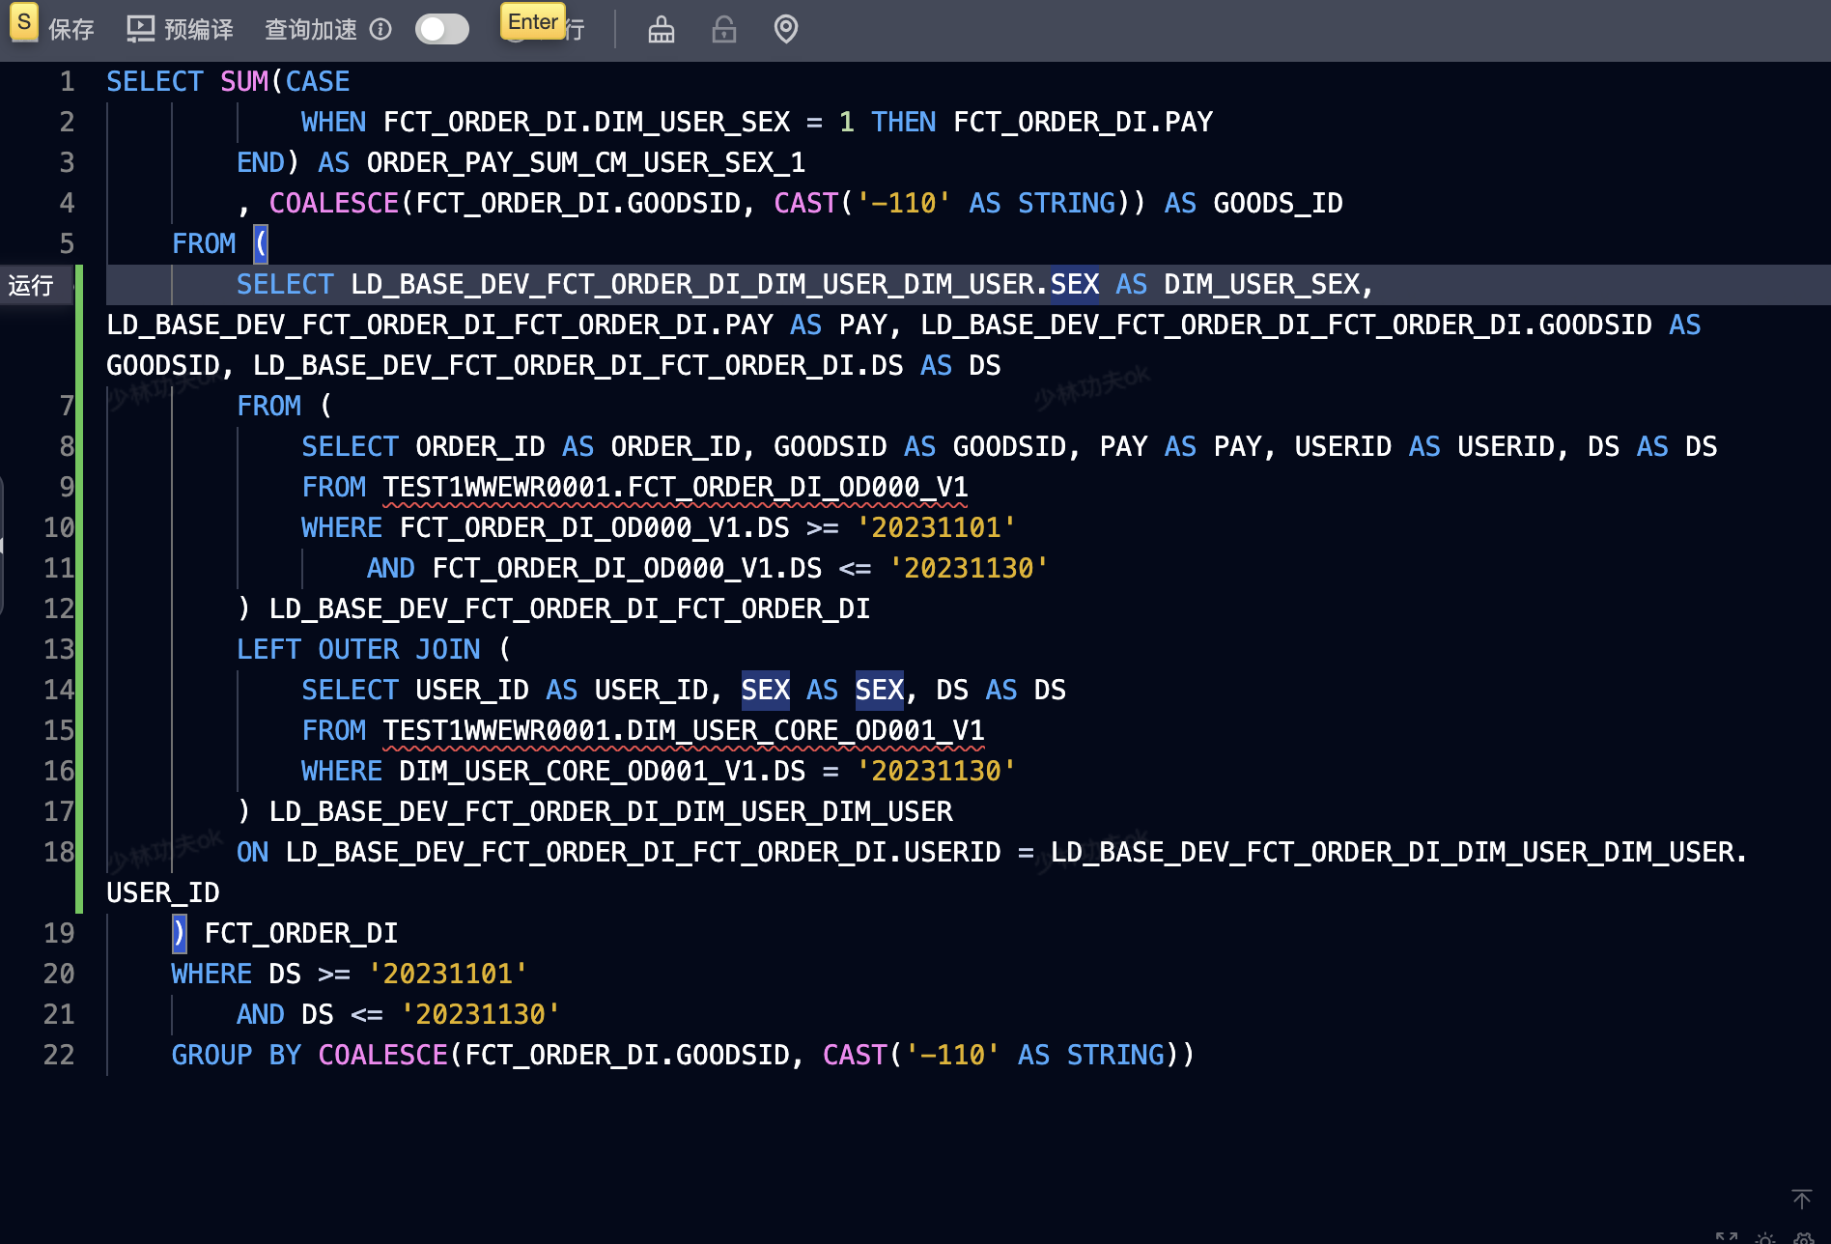Toggle the 查询加速 query acceleration switch
Viewport: 1831px width, 1244px height.
(442, 29)
